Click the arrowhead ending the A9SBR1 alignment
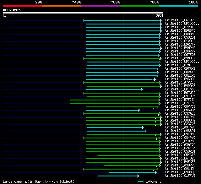 tap(146, 131)
